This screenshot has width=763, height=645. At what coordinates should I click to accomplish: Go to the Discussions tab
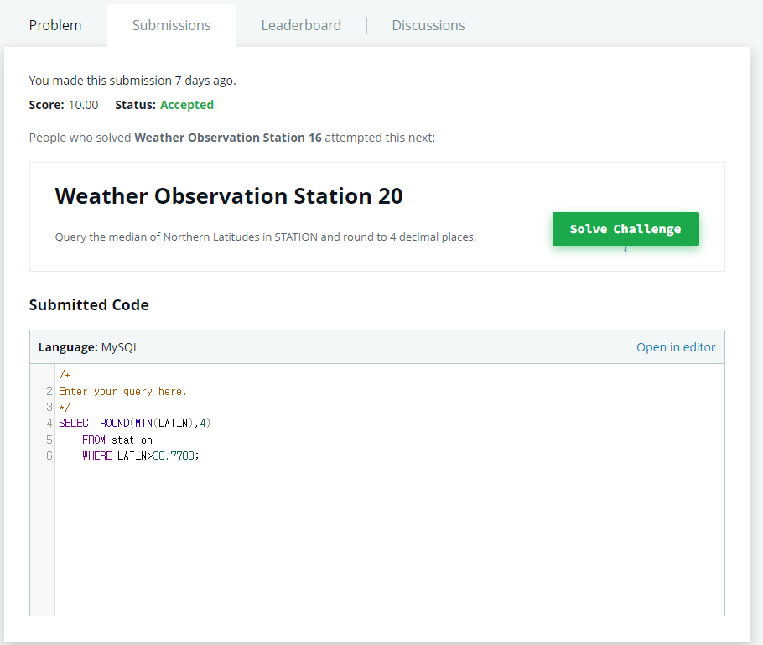coord(428,25)
